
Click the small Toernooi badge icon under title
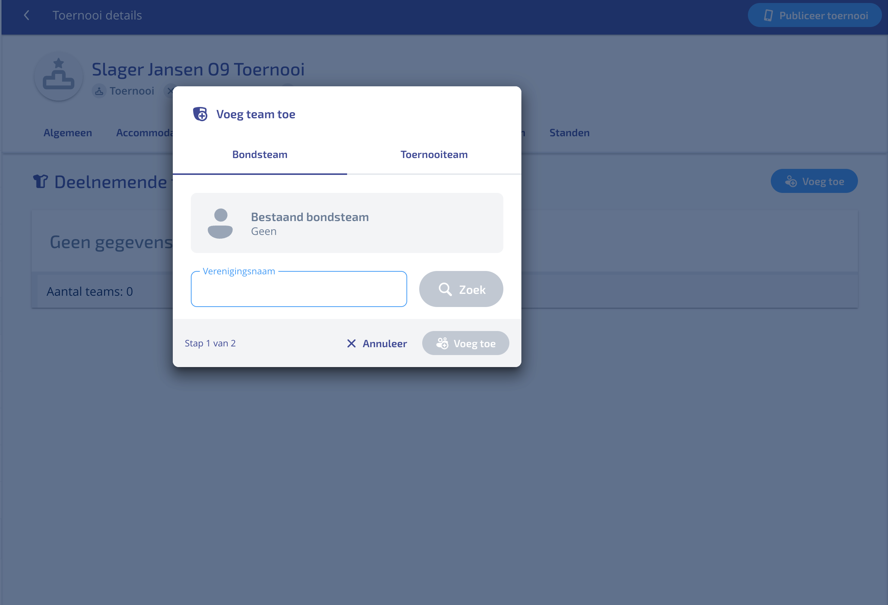coord(99,91)
